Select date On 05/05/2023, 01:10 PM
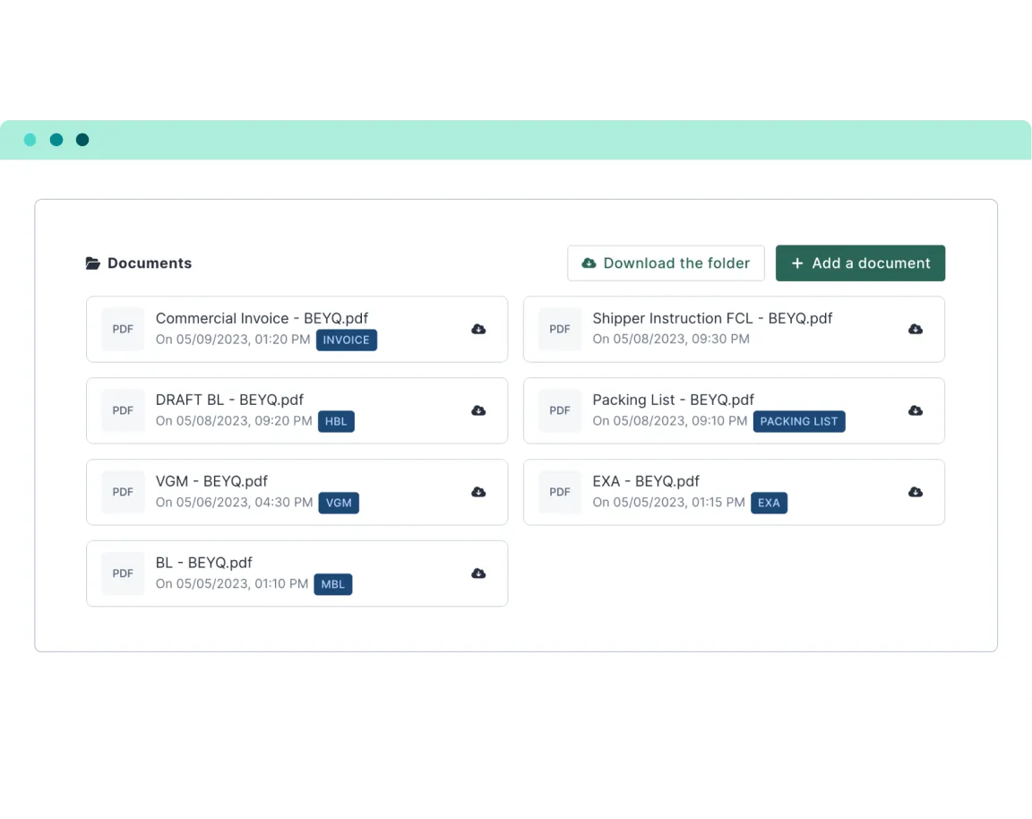The width and height of the screenshot is (1032, 819). [232, 584]
